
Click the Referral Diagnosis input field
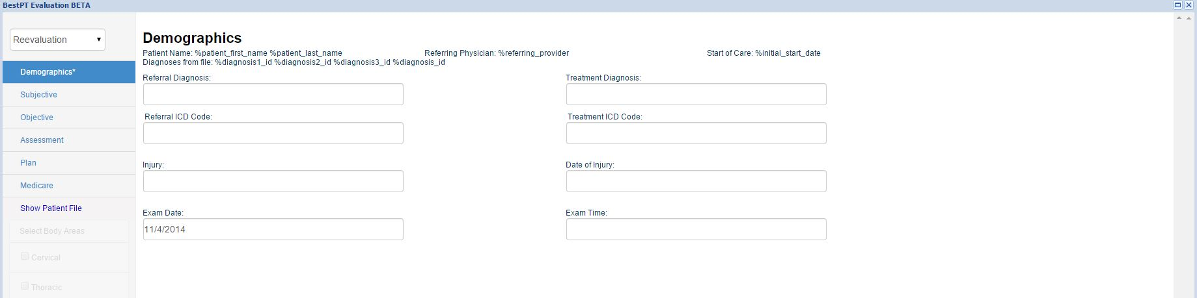[x=273, y=94]
